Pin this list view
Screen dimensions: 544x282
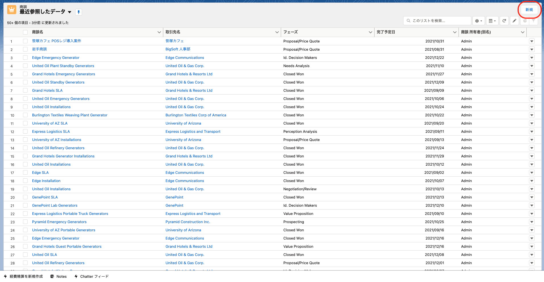(x=79, y=12)
